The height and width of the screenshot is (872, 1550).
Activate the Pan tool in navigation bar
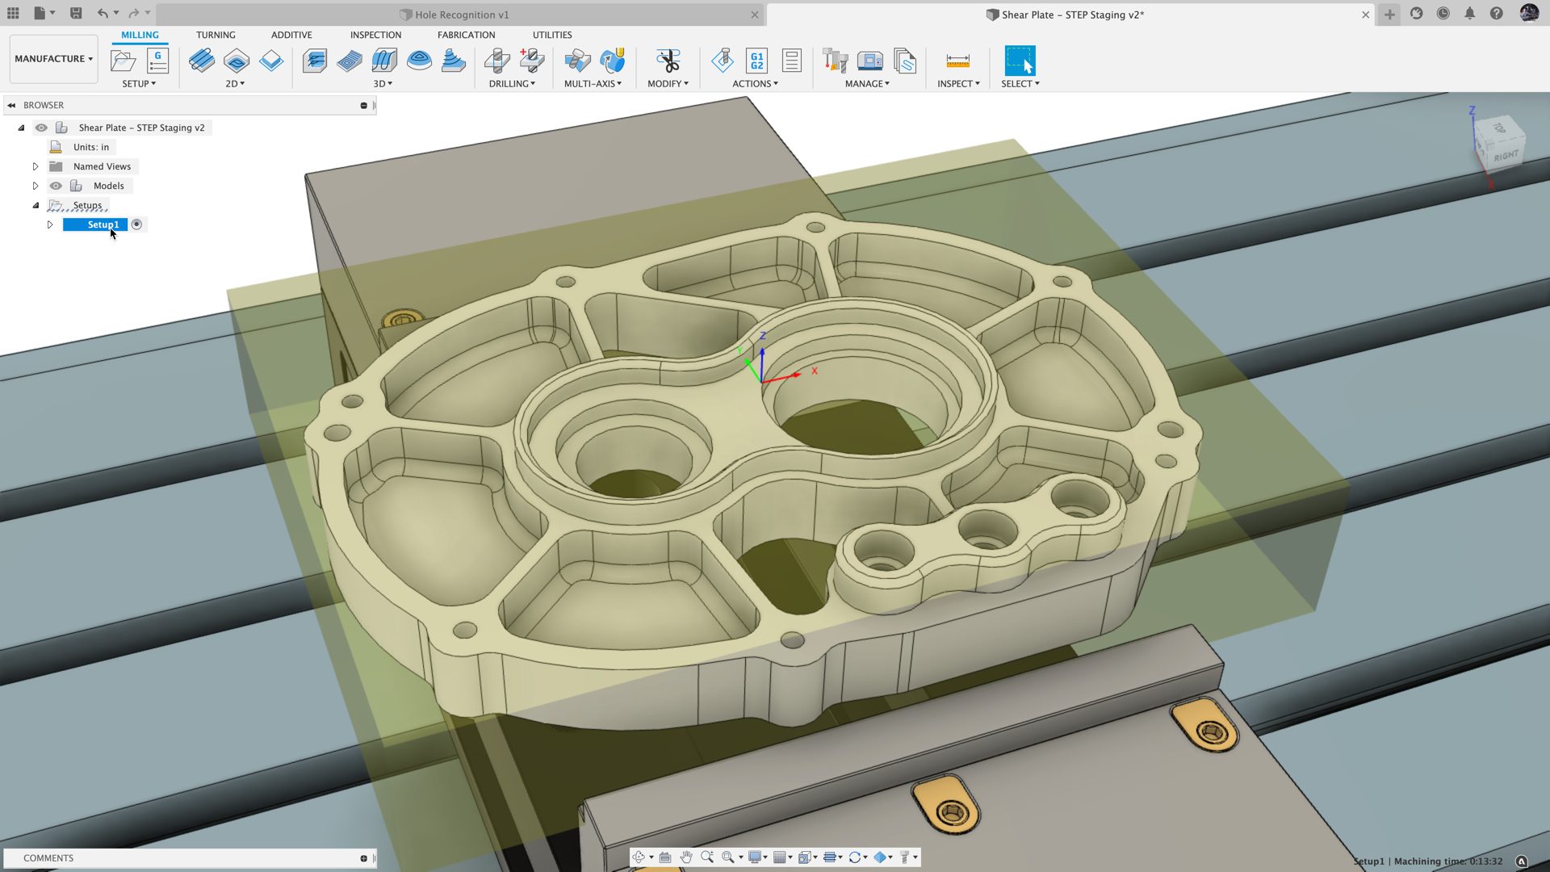[x=687, y=857]
